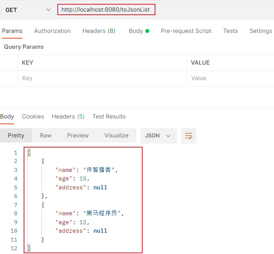
Task: Click the null address on line 5
Action: click(100, 187)
